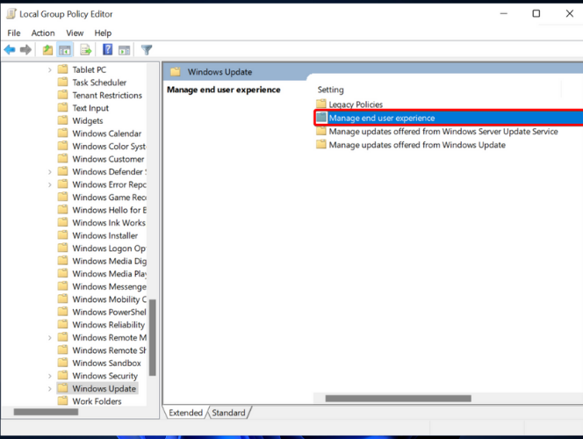583x439 pixels.
Task: Click the Forward arrow toolbar icon
Action: (25, 50)
